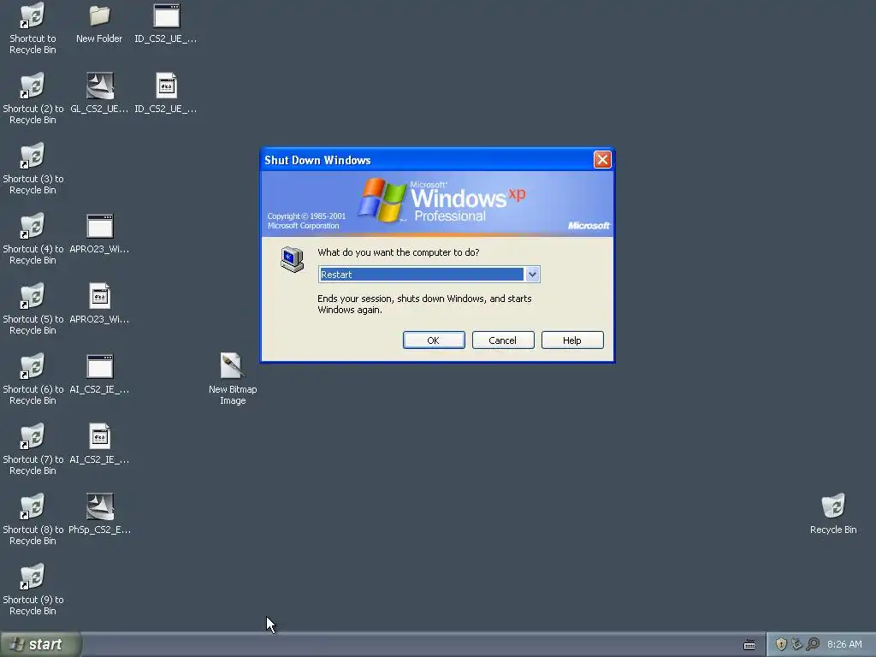Select Shortcut (2) to Recycle Bin
Viewport: 876px width, 657px height.
click(x=33, y=99)
